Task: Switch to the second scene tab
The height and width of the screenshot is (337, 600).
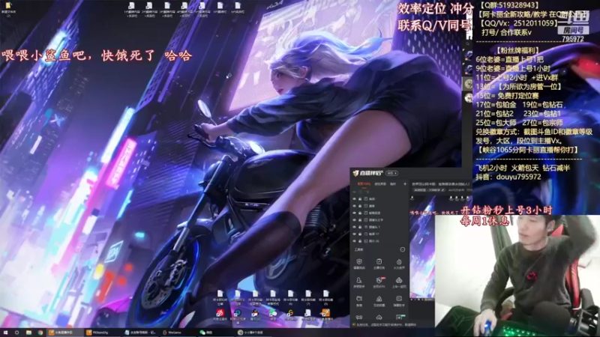Action: click(x=380, y=184)
